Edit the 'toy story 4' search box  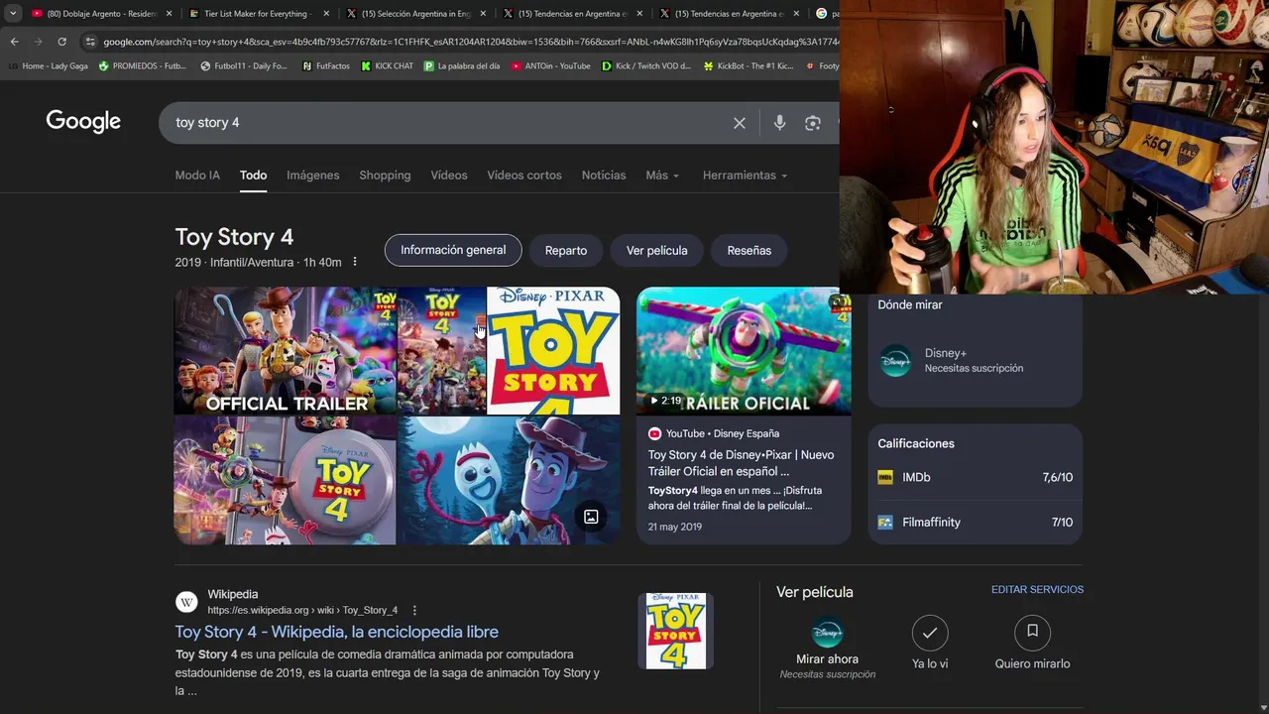[x=446, y=123]
